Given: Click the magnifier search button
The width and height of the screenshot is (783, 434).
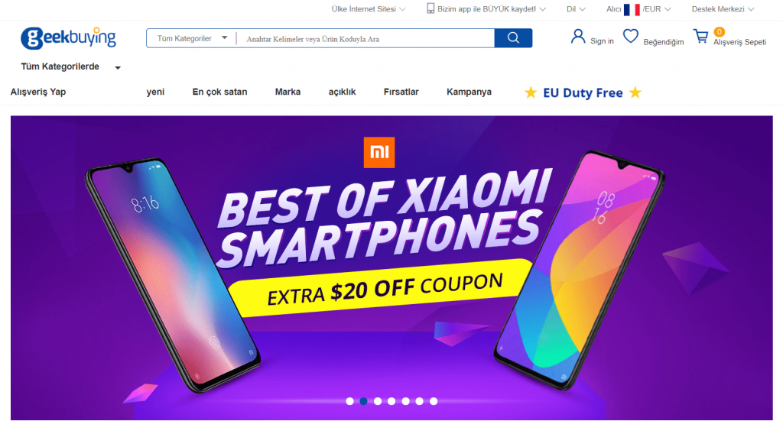Looking at the screenshot, I should (513, 38).
